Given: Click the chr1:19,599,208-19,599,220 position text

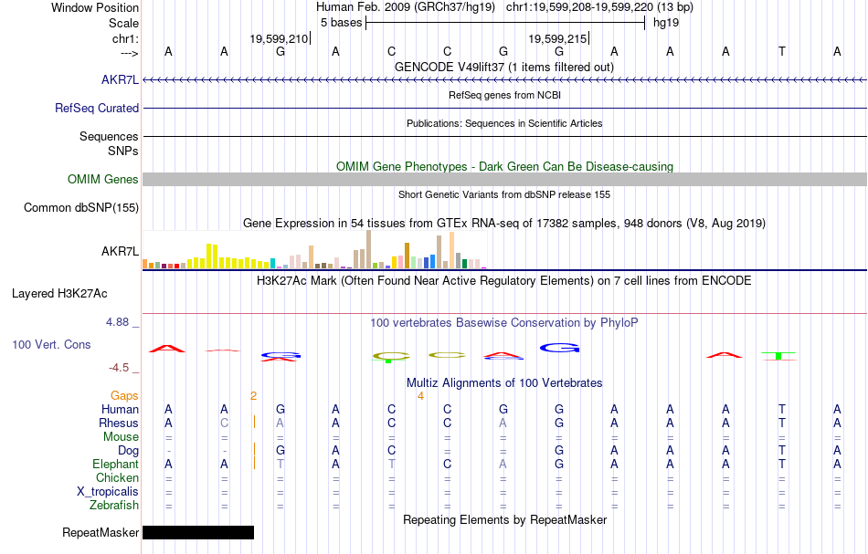Looking at the screenshot, I should tap(599, 7).
